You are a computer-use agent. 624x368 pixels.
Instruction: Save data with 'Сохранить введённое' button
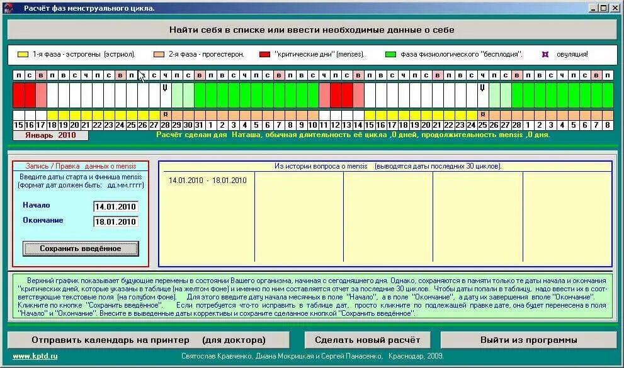coord(81,248)
